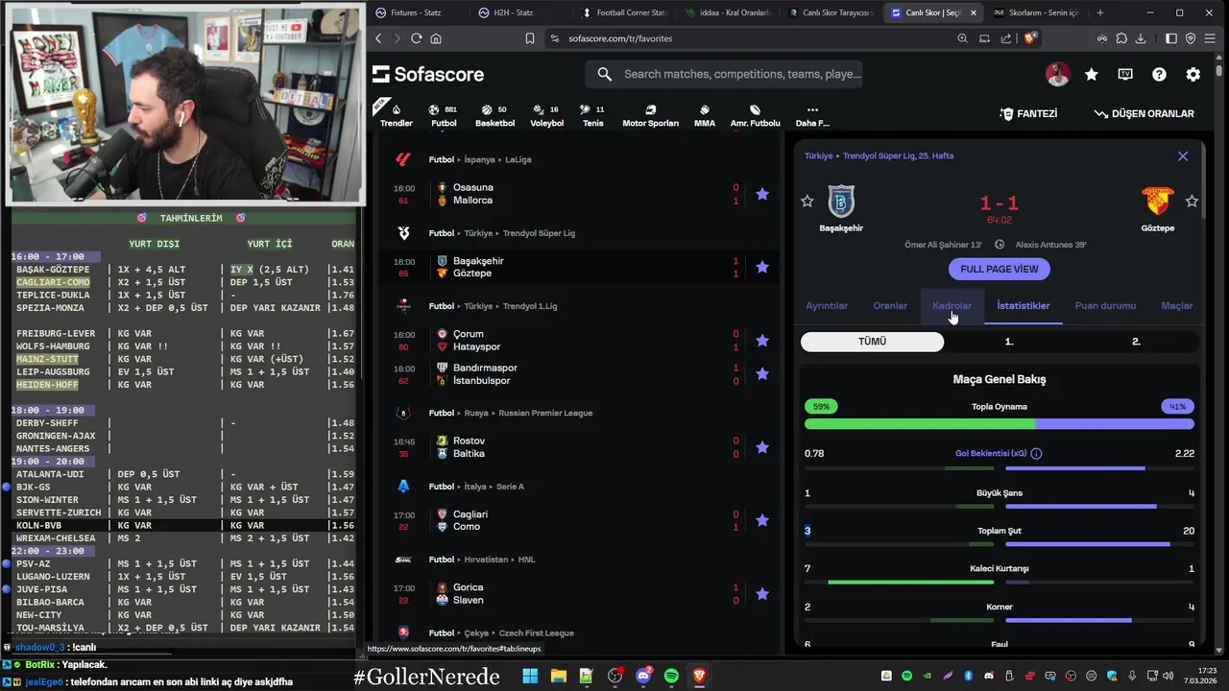Open the Göztepe team crest

click(x=1157, y=201)
